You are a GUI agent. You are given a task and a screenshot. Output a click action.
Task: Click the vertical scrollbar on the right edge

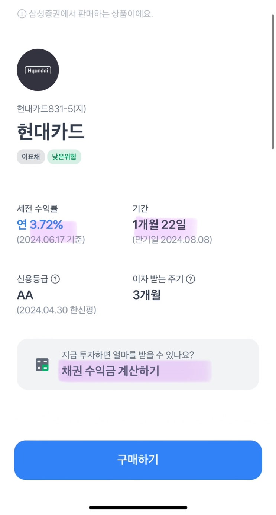(x=273, y=82)
